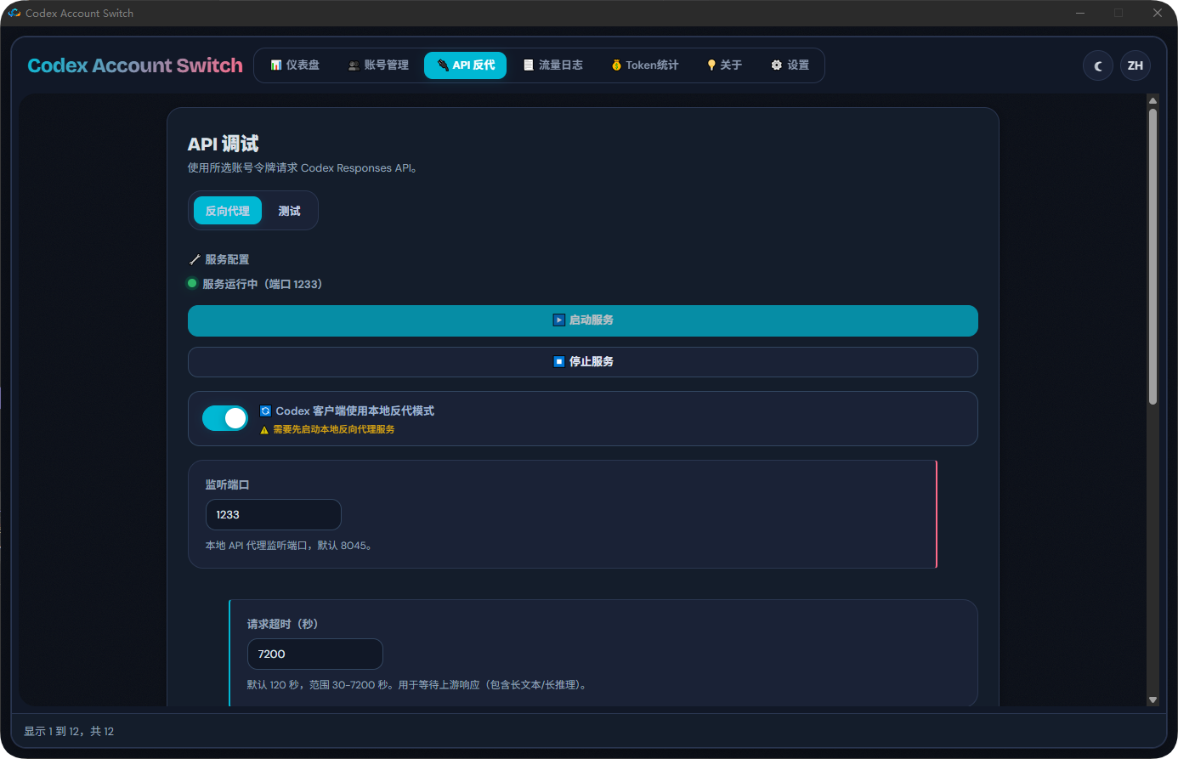The width and height of the screenshot is (1178, 759).
Task: Stop the service with 停止服务 button
Action: click(582, 361)
